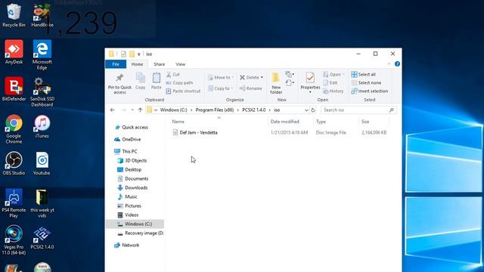Click the Copy ribbon button

point(140,81)
